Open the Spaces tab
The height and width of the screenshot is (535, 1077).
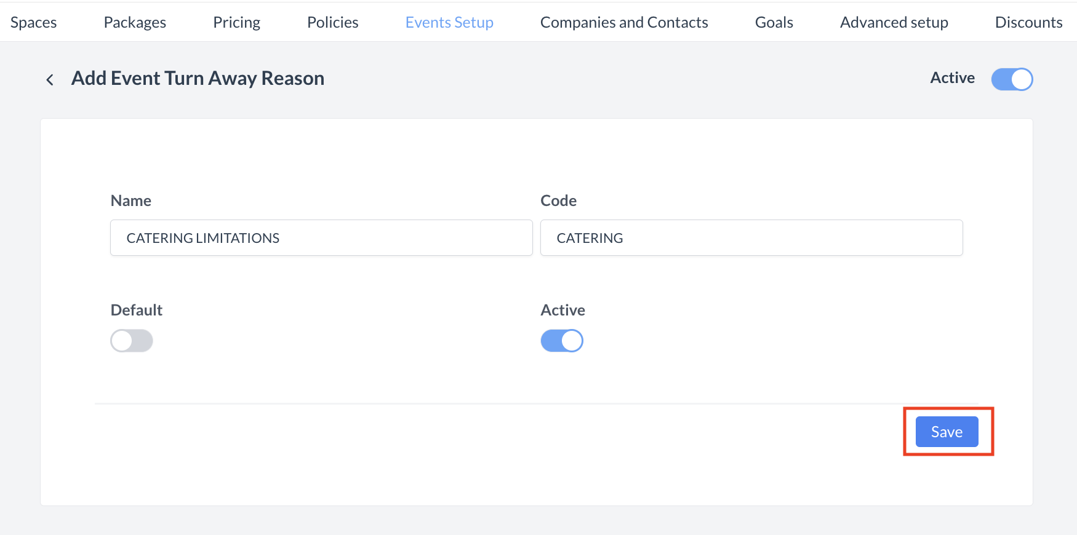click(x=34, y=23)
